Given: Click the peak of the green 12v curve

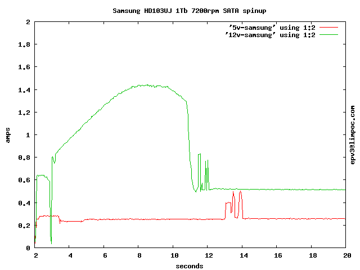Looking at the screenshot, I should [x=147, y=85].
